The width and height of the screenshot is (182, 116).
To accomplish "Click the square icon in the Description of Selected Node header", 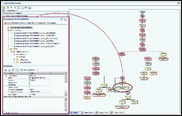I will [x=62, y=20].
